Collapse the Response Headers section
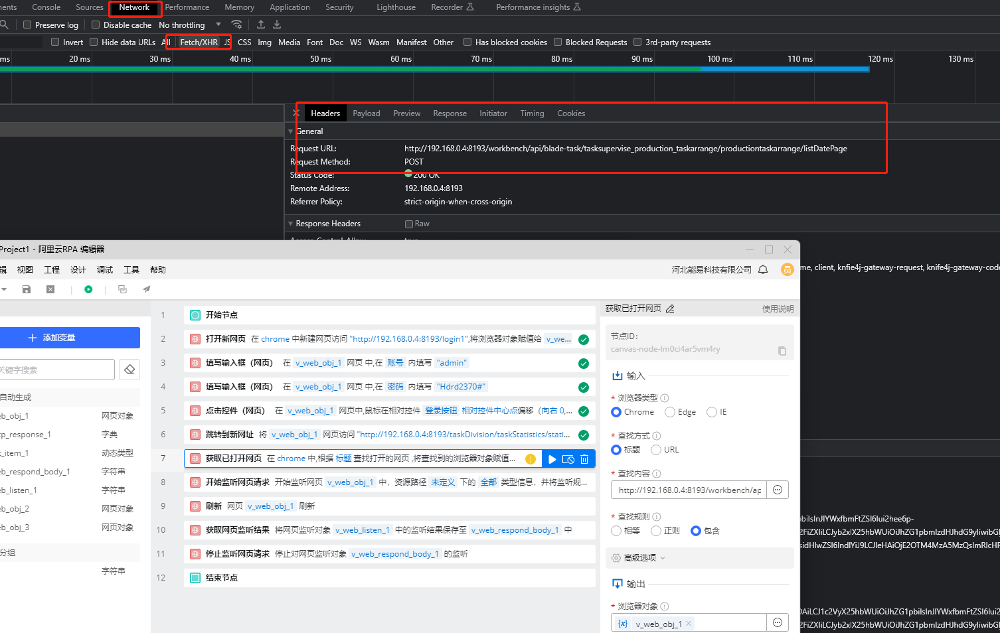 291,224
